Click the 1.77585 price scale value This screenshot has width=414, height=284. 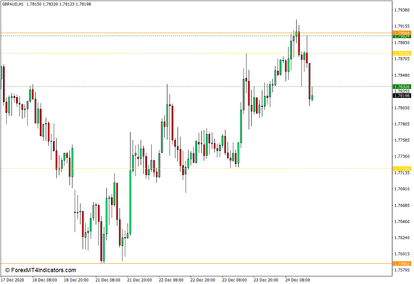(402, 140)
